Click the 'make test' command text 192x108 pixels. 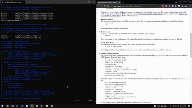(x=108, y=36)
